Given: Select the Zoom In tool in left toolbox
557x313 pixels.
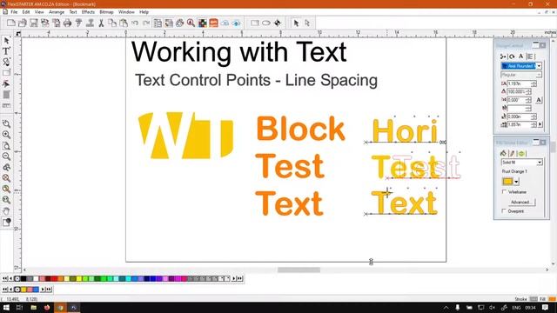Looking at the screenshot, I should point(6,135).
